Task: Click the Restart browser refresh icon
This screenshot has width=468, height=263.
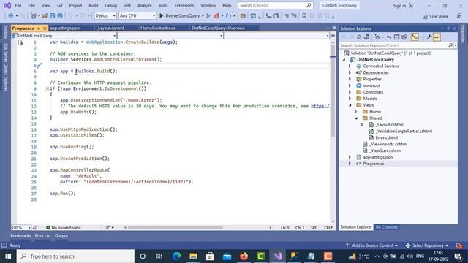Action: click(x=228, y=15)
